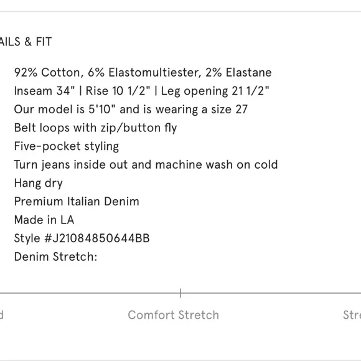Click the center tick on stretch slider
The image size is (361, 361).
click(x=180, y=293)
